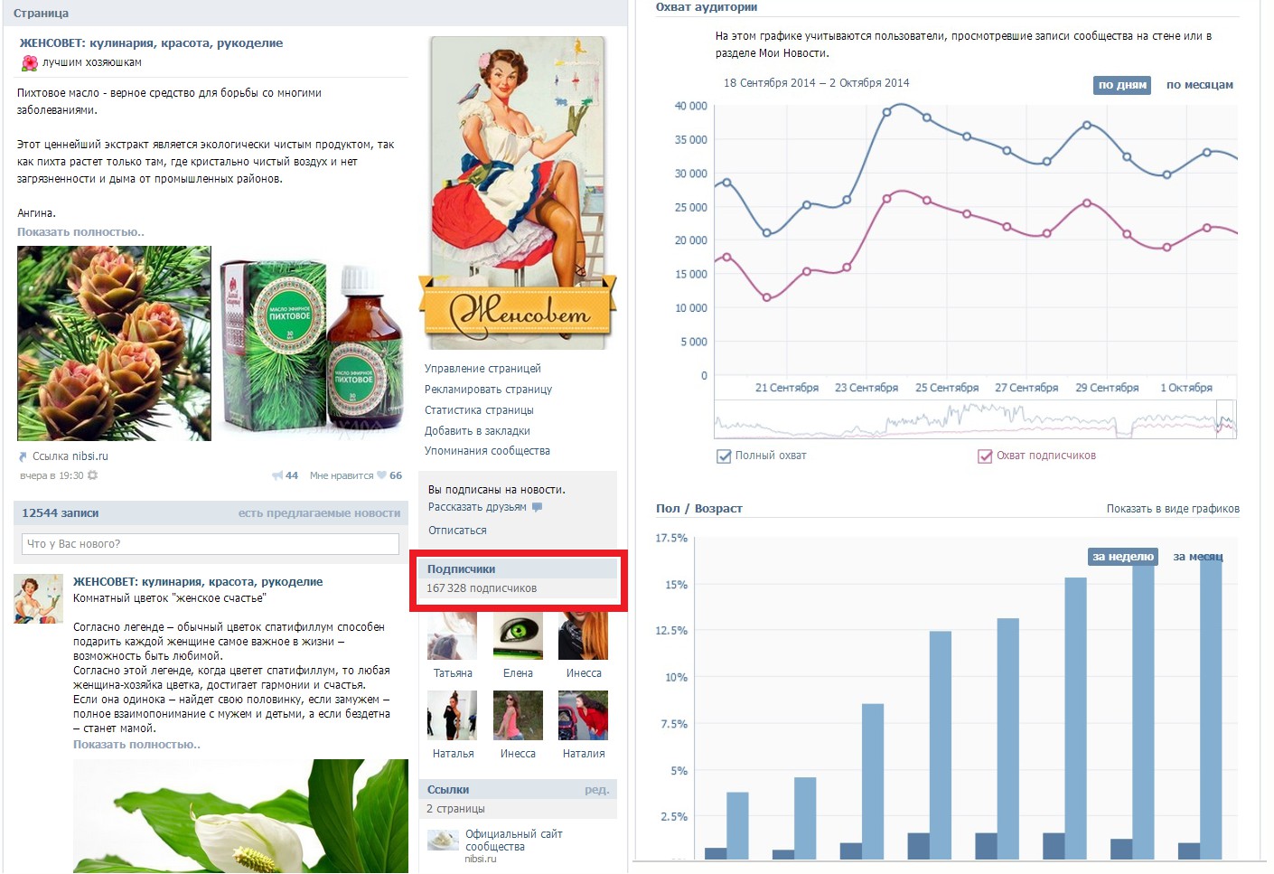Click the official site thumbnail icon
Viewport: 1274px width, 874px height.
(x=443, y=841)
